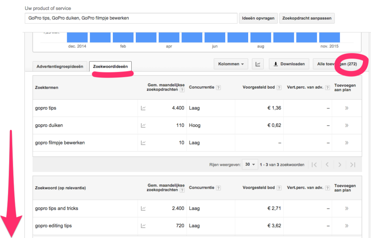Open rows-per-page dropdown showing 30
The height and width of the screenshot is (238, 371).
(x=250, y=165)
